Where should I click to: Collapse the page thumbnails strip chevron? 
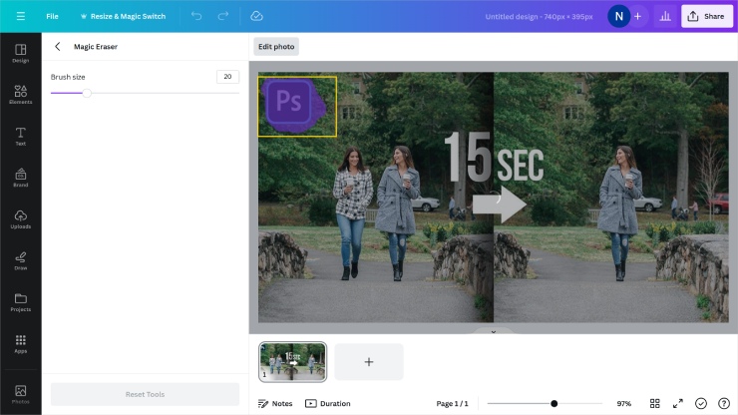[493, 331]
